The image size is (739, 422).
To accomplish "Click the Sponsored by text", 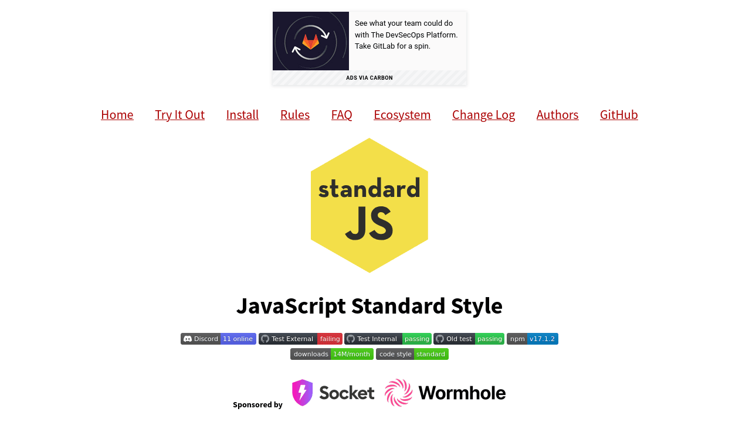I will pyautogui.click(x=257, y=404).
